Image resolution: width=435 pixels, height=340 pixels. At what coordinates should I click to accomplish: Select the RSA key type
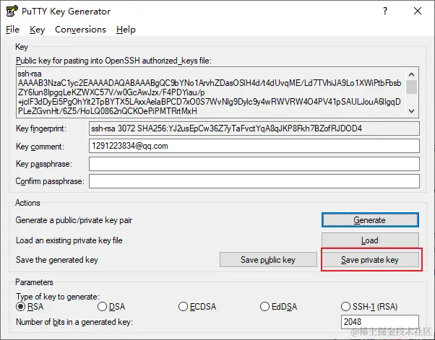pyautogui.click(x=20, y=307)
